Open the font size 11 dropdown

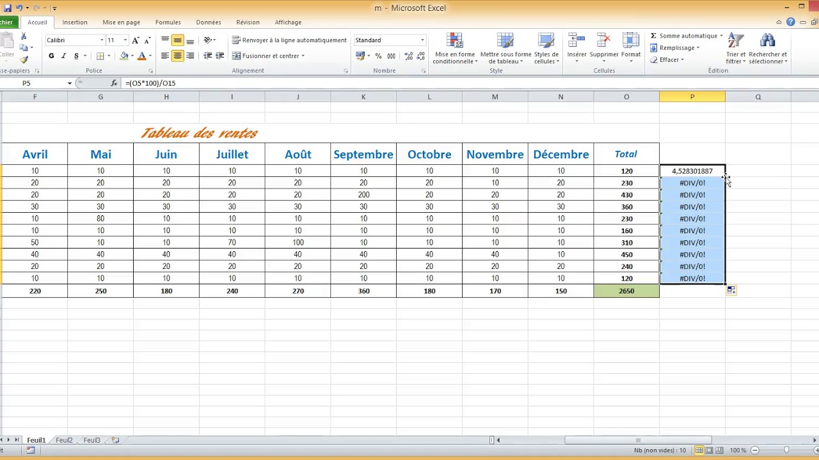click(x=125, y=40)
